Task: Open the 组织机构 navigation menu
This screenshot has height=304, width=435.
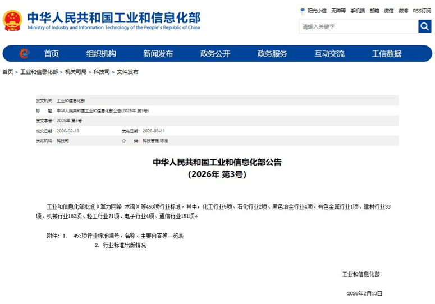Action: click(x=101, y=54)
